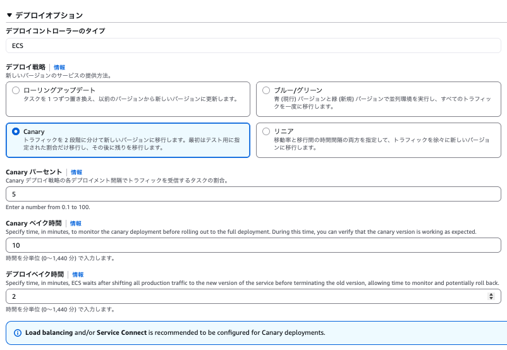The height and width of the screenshot is (350, 507).
Task: Open 情報 link next to Canary パーセント
Action: click(x=76, y=172)
